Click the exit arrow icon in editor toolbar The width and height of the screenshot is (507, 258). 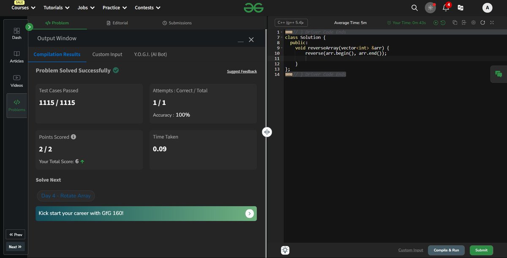click(464, 23)
